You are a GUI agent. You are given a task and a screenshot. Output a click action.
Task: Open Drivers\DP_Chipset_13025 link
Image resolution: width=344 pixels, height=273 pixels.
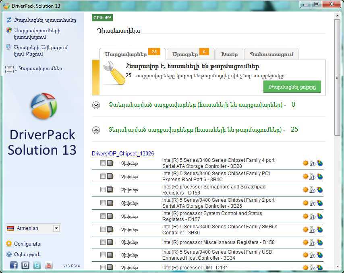(123, 153)
